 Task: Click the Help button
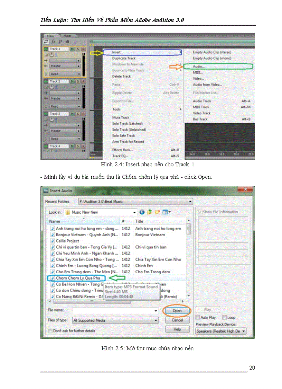coord(177,329)
